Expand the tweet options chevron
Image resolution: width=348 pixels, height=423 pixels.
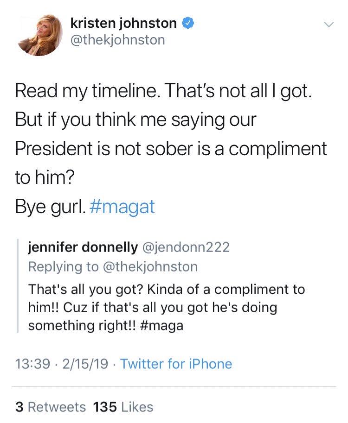(329, 25)
